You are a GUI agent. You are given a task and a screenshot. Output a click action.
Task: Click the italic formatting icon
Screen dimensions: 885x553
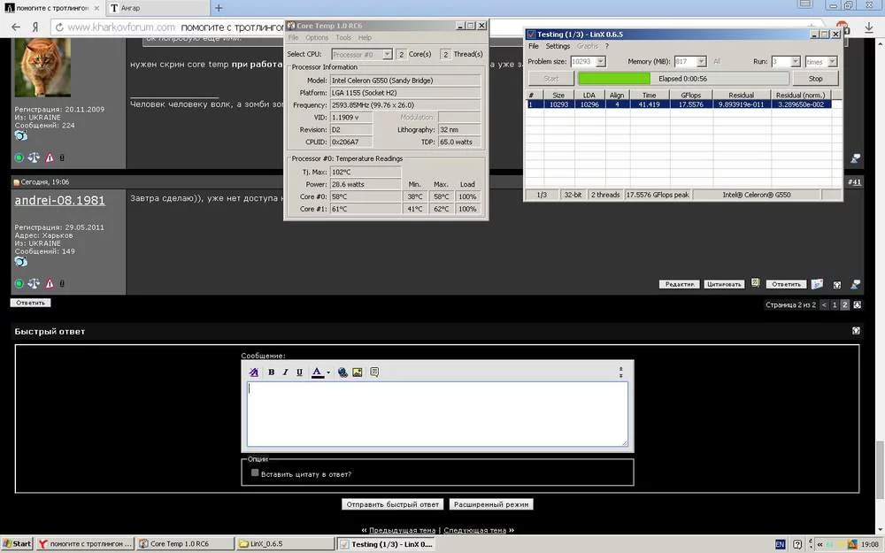point(285,373)
